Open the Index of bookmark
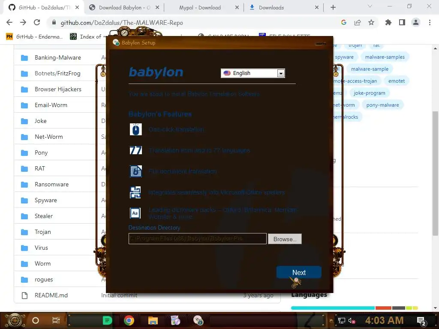Screen dimensions: 439x329 88,37
